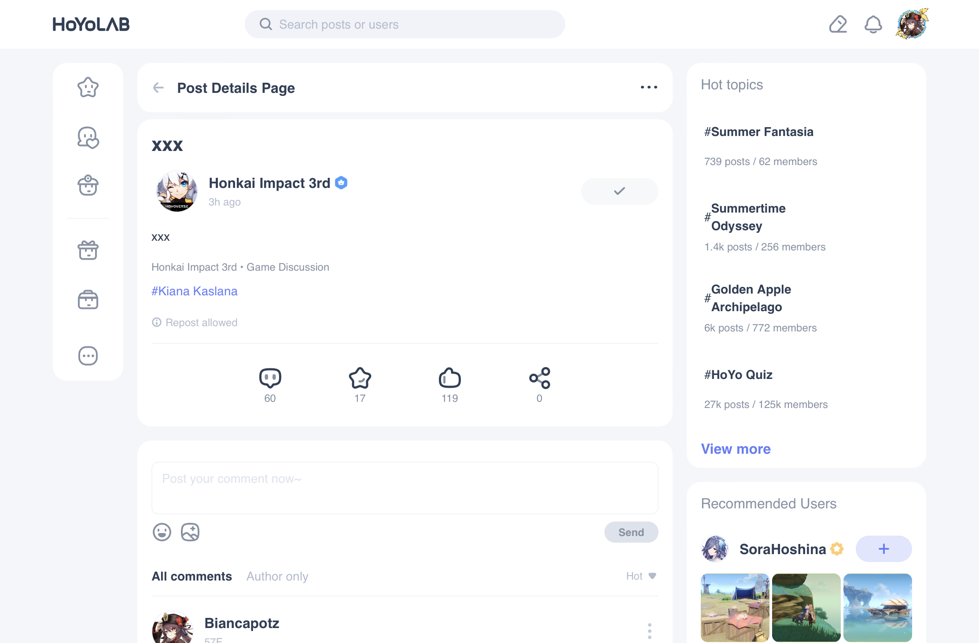The image size is (979, 643).
Task: Go back with the left arrow
Action: click(x=158, y=88)
